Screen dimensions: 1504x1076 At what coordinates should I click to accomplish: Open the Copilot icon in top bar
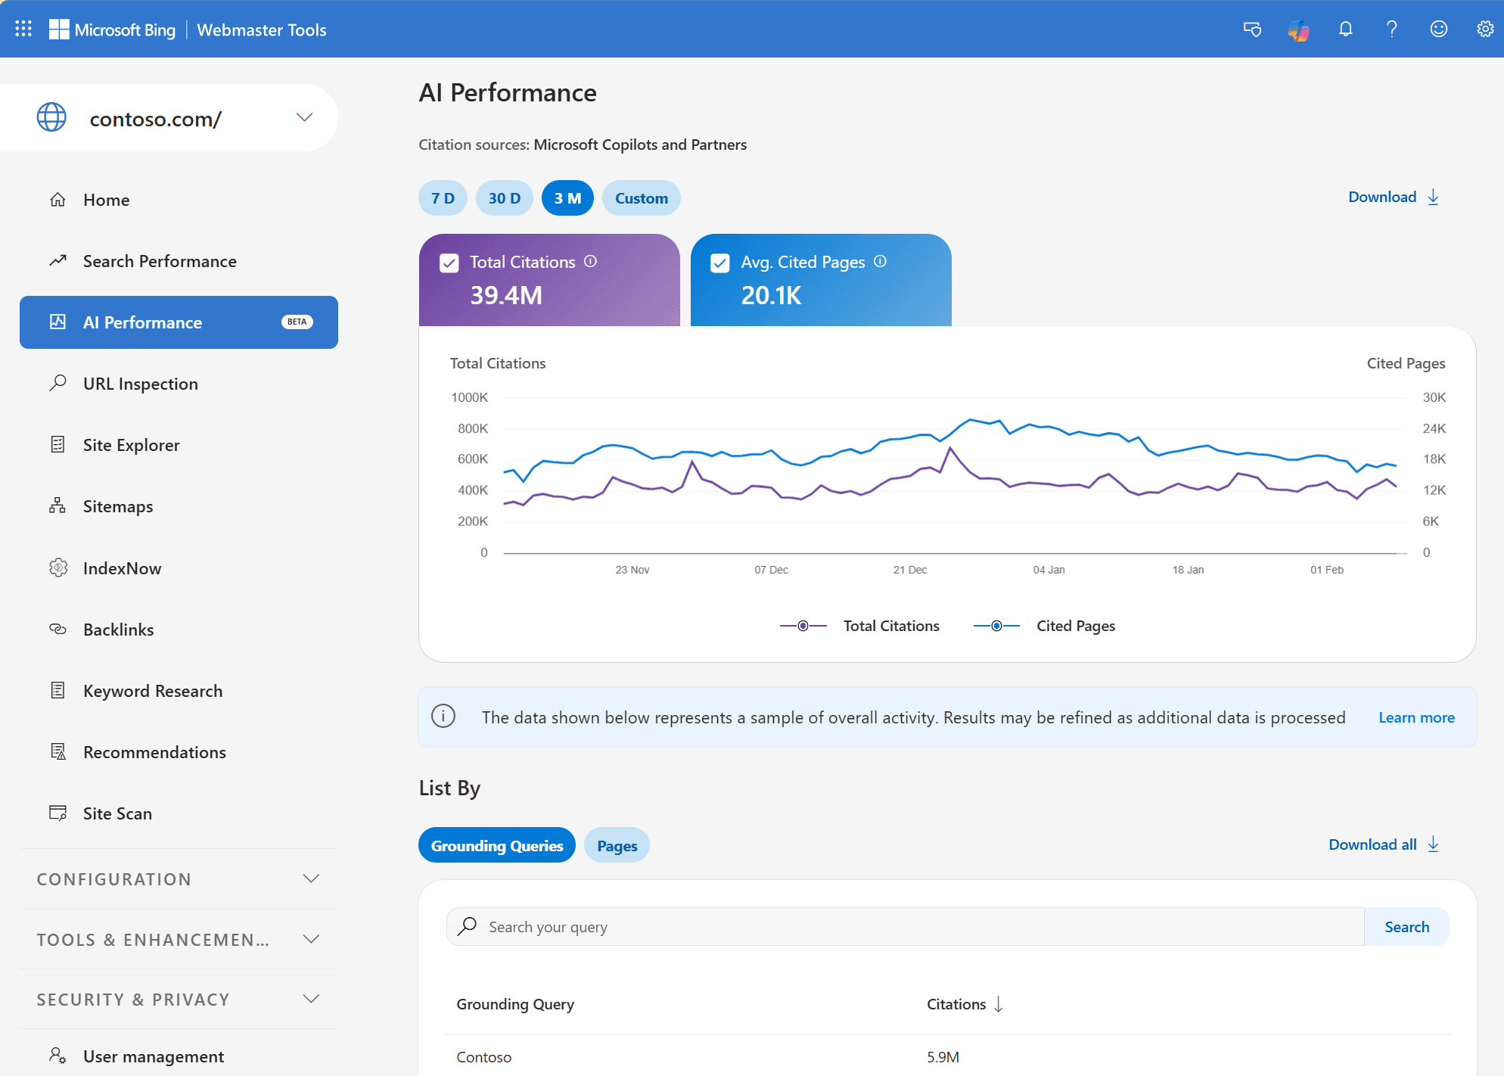1299,29
